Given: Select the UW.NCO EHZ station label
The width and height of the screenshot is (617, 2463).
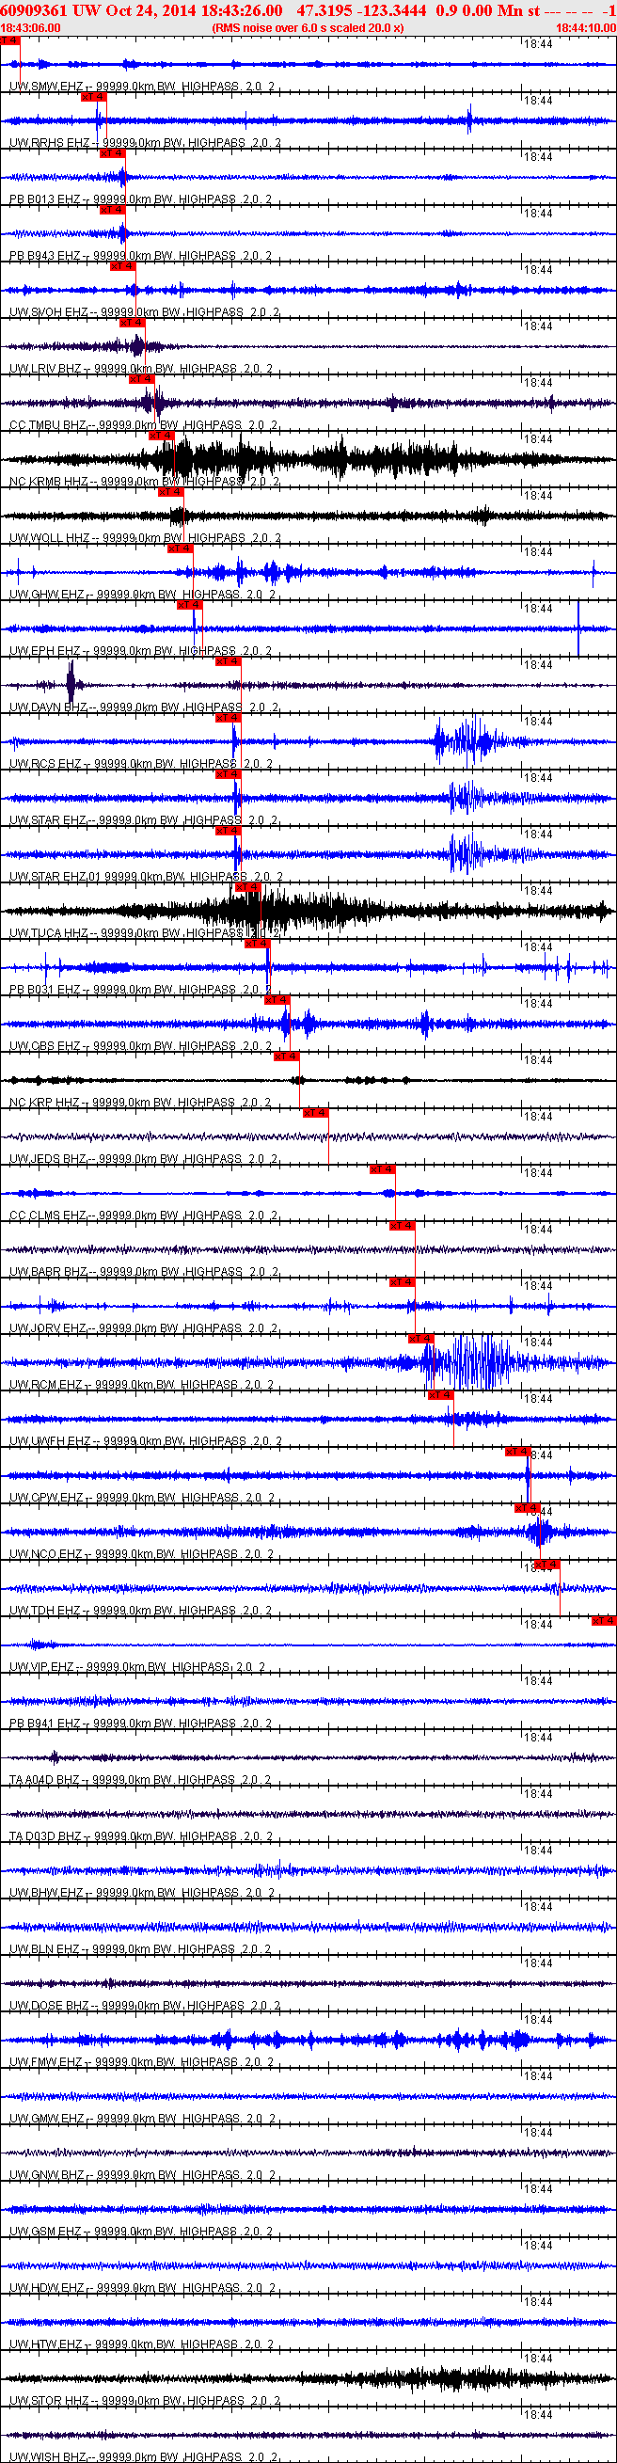Looking at the screenshot, I should [x=142, y=1553].
